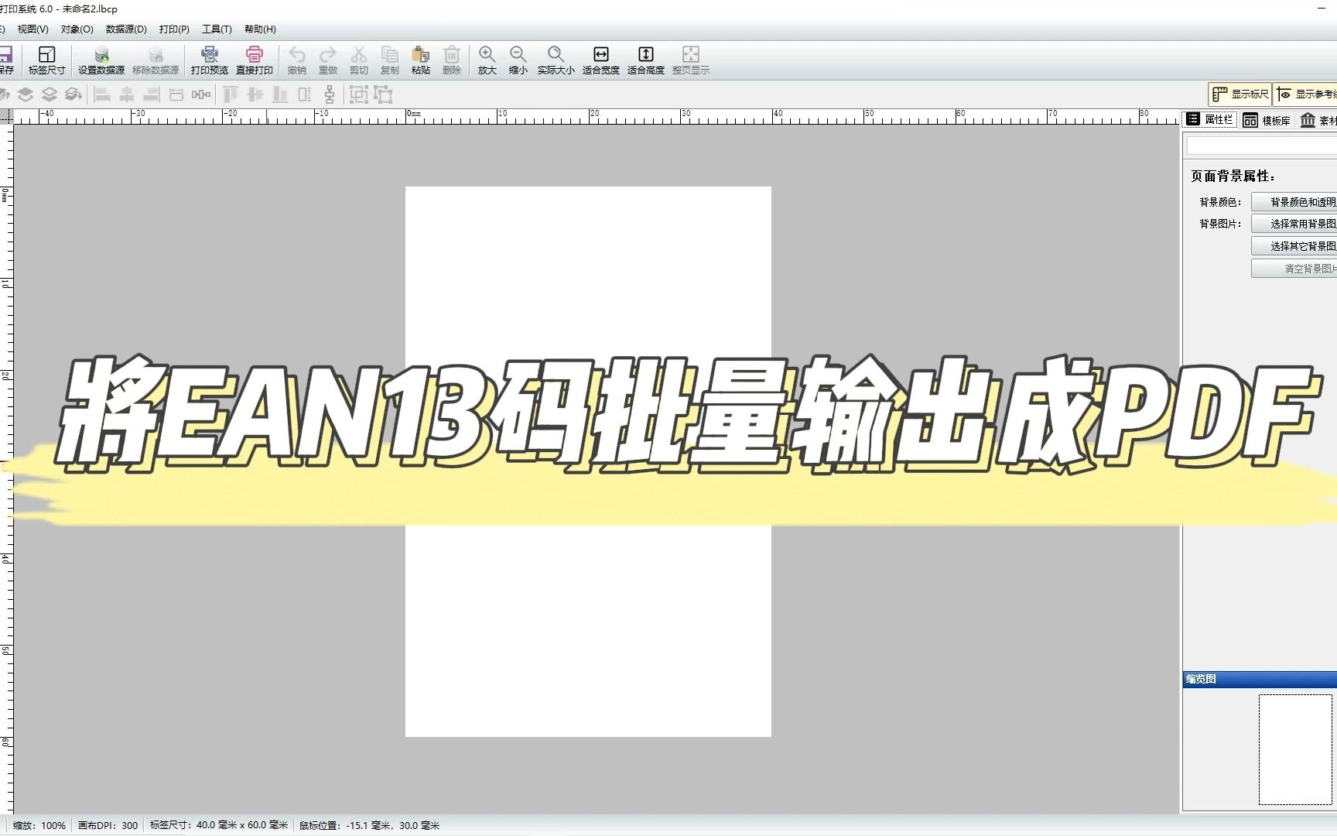Click the same height icon
This screenshot has width=1337, height=836.
305,94
